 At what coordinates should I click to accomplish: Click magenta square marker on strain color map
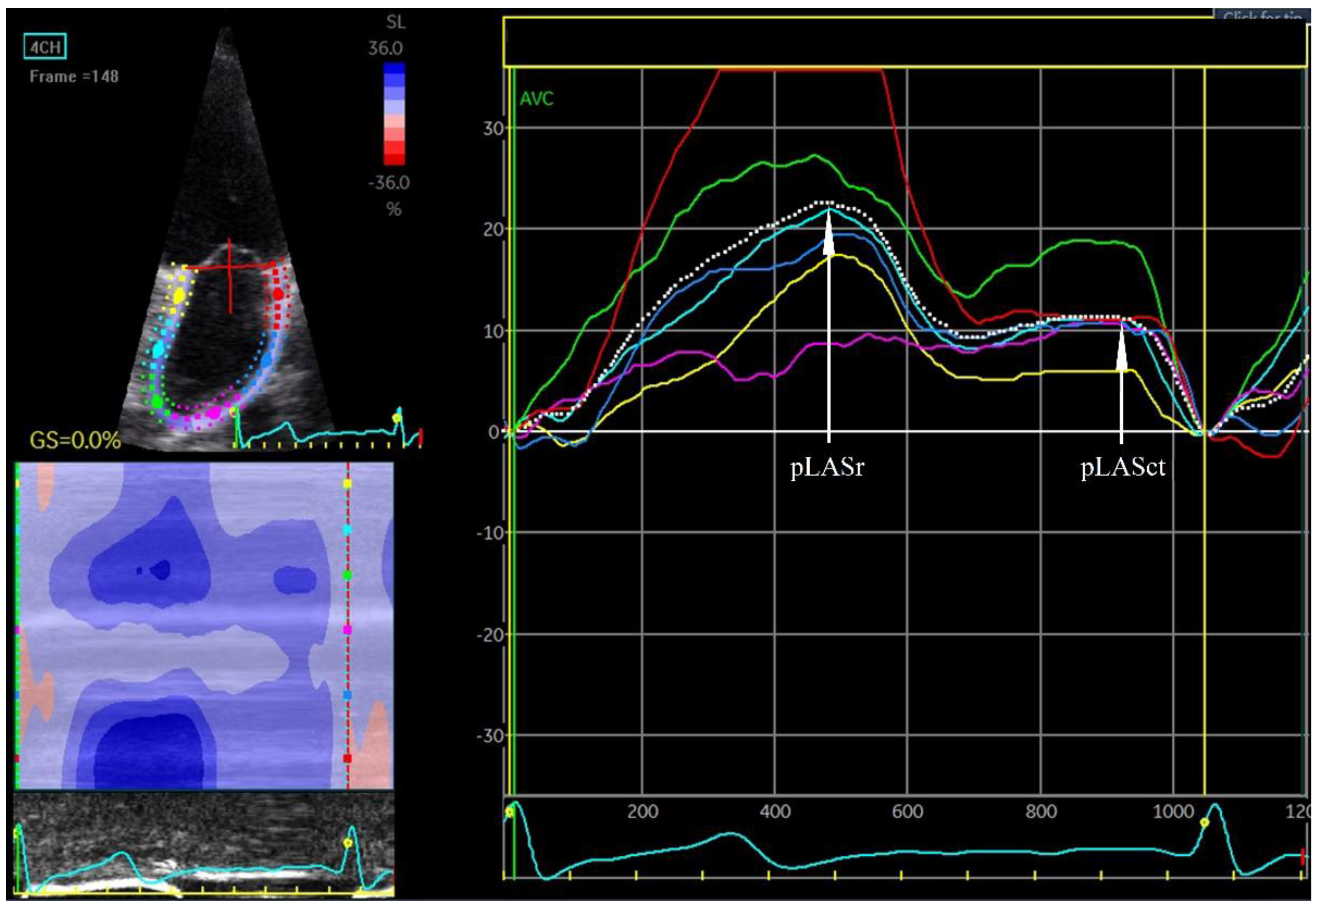click(347, 630)
